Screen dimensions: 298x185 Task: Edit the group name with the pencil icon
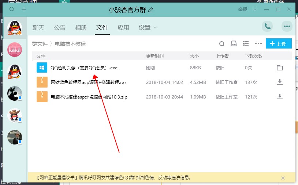[x=151, y=9]
